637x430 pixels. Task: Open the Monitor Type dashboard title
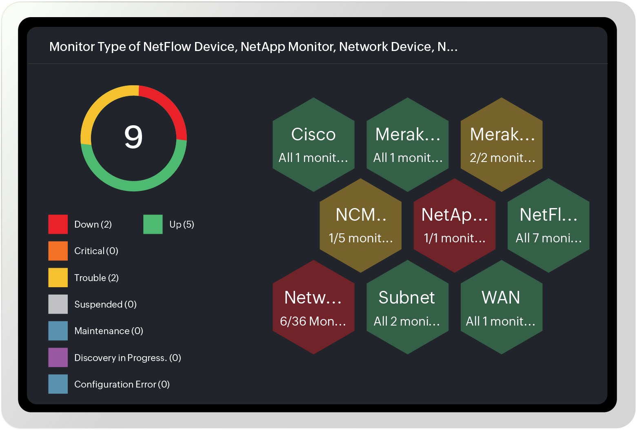[254, 47]
